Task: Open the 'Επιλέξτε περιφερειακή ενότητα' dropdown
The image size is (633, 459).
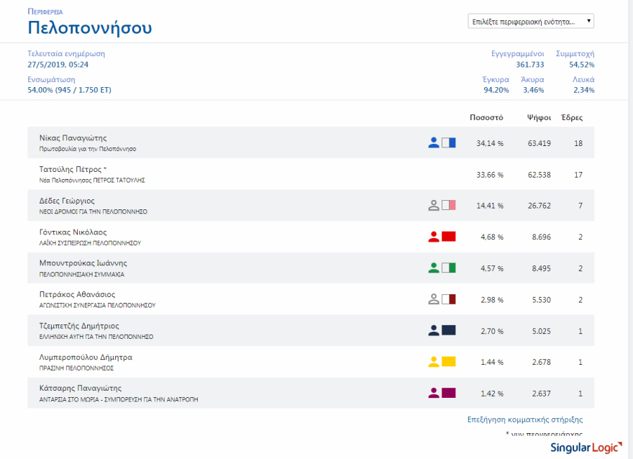Action: click(x=531, y=21)
